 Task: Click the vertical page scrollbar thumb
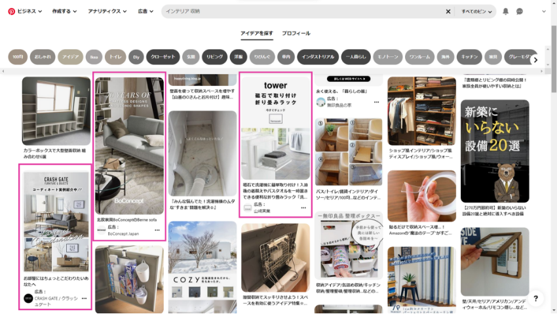click(554, 58)
